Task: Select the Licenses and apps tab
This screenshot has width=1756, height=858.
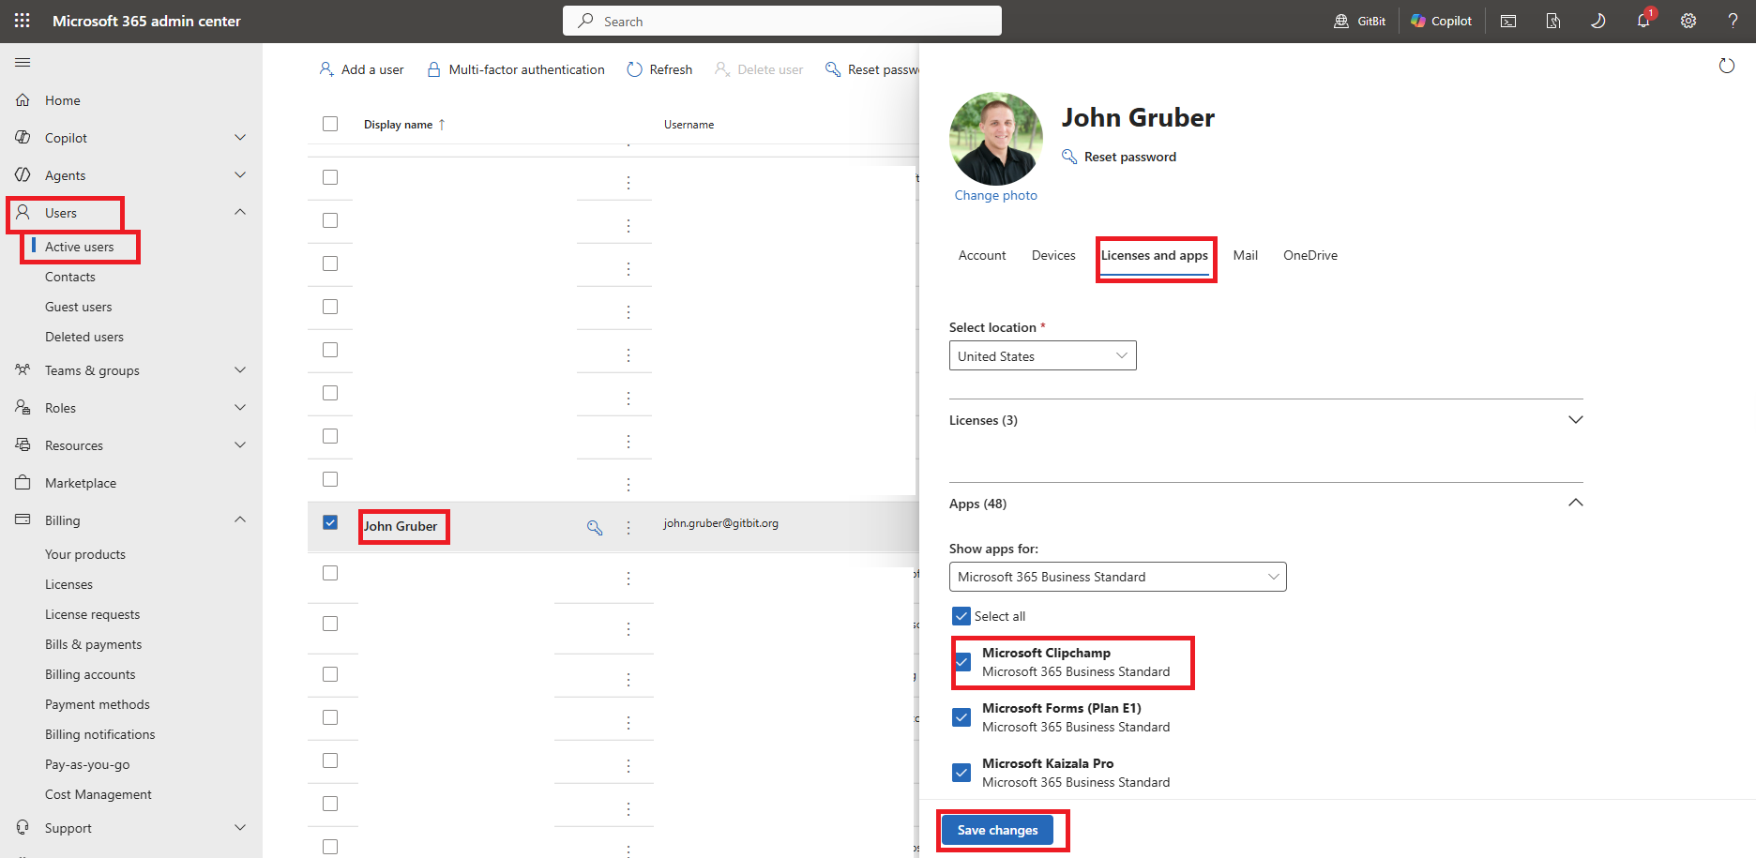Action: coord(1155,255)
